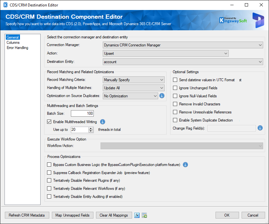Click the Batch Size input field
269x224 pixels.
pos(82,113)
